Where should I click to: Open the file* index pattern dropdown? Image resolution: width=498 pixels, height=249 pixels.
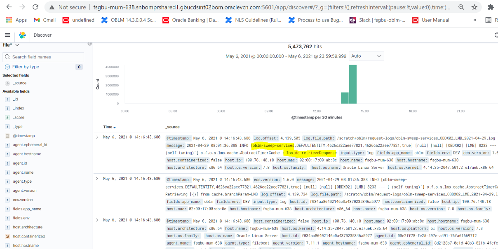(11, 45)
